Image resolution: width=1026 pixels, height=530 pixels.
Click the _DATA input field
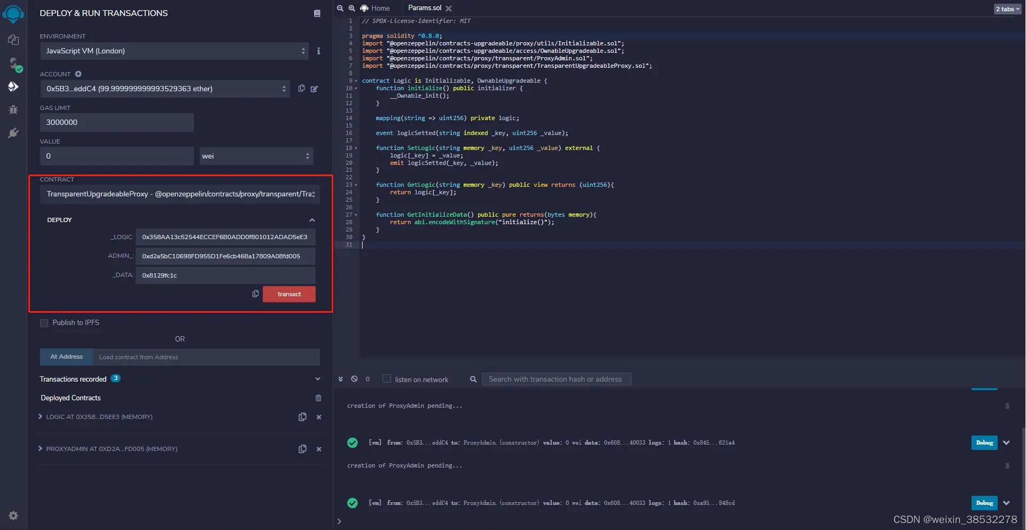[225, 275]
